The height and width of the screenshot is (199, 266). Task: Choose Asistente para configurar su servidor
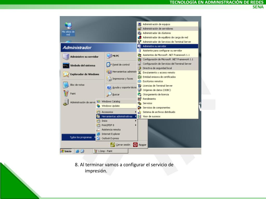coord(168,51)
